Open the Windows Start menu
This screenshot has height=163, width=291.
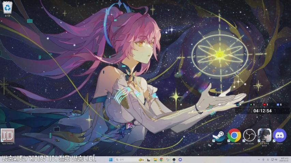click(111, 160)
